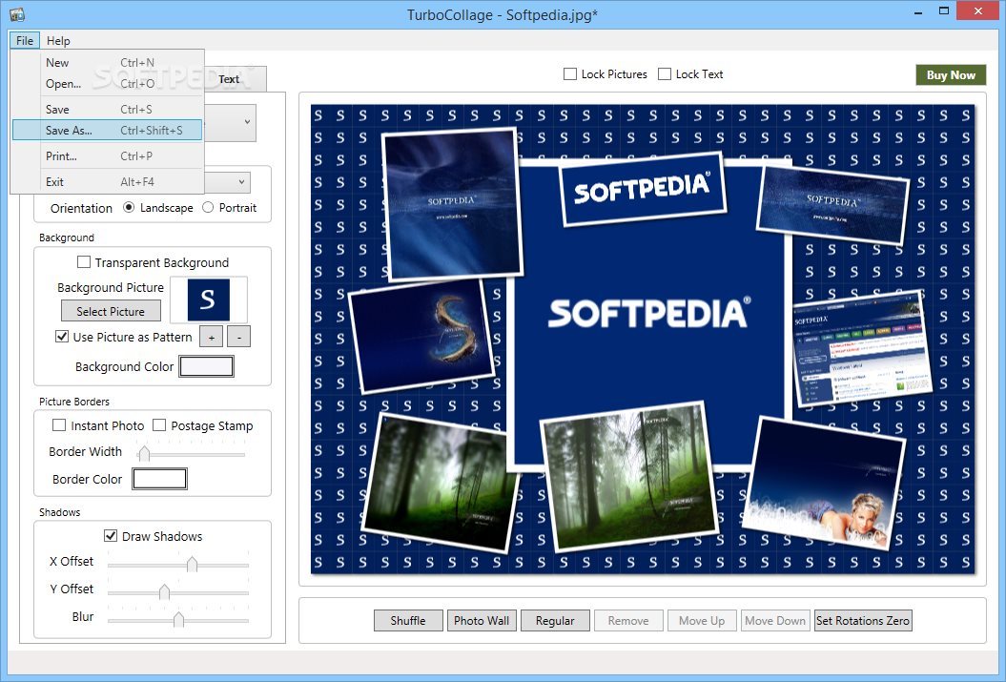Select the small Softpedia logo picture at top
Viewport: 1006px width, 682px height.
point(643,189)
